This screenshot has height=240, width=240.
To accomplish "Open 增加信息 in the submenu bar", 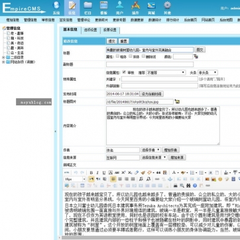I will click(13, 20).
